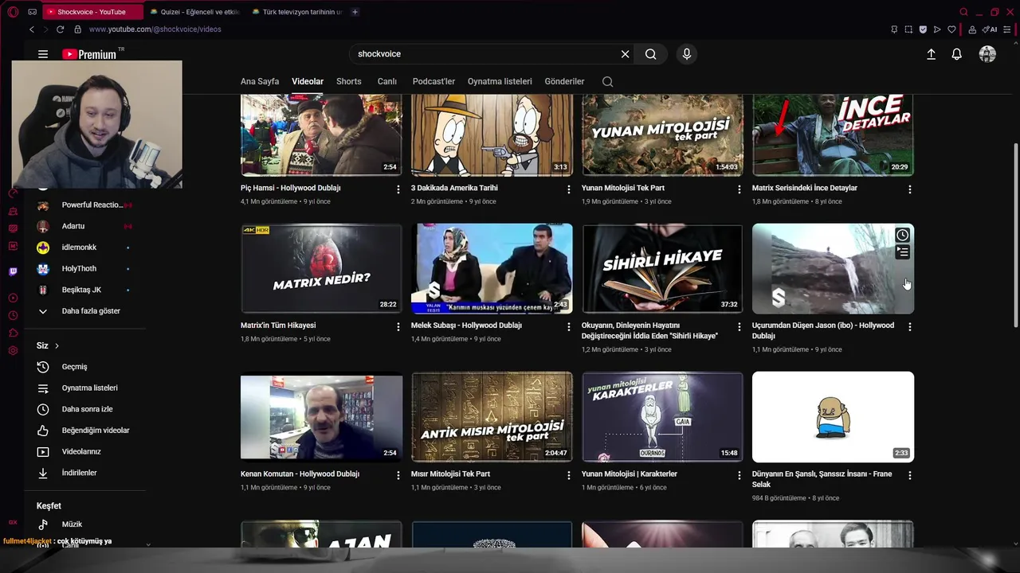Open options for Kenan Komutan video
Image resolution: width=1020 pixels, height=573 pixels.
pos(398,475)
